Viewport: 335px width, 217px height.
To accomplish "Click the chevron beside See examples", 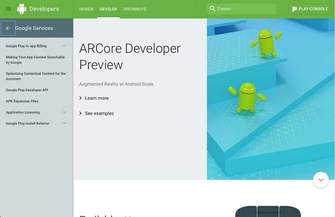I will [x=80, y=113].
